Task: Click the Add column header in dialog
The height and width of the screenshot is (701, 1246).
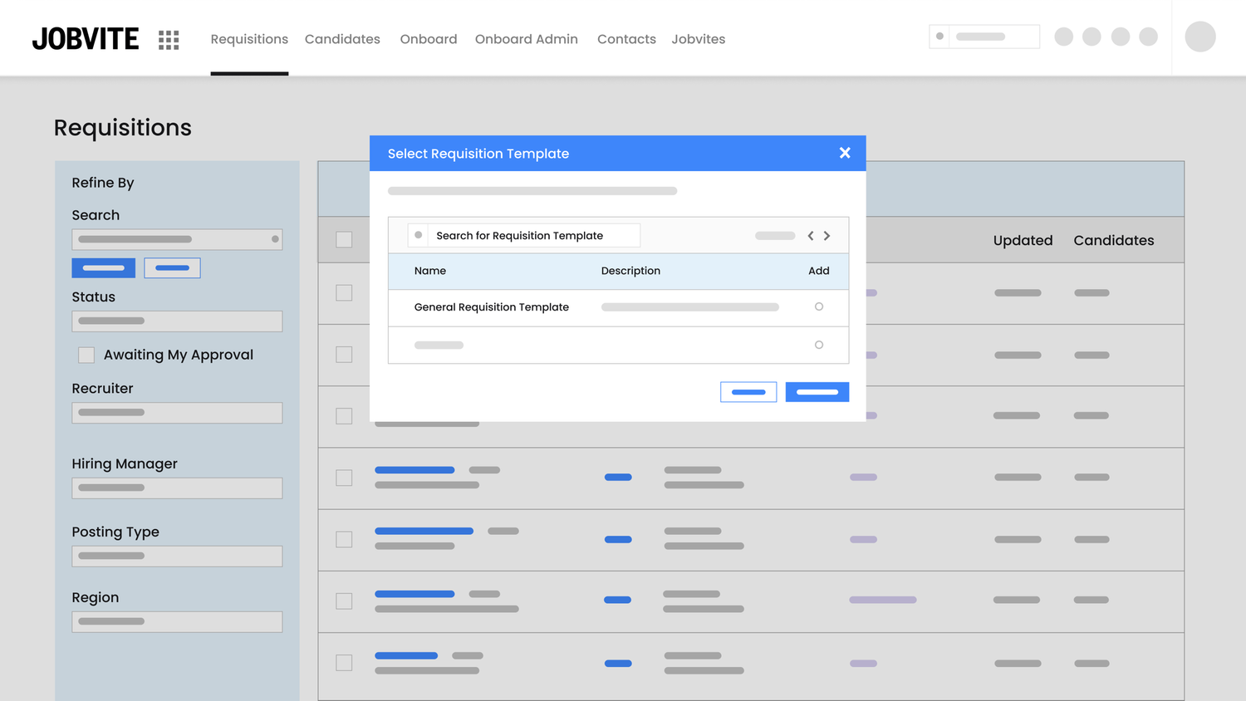Action: pos(819,271)
